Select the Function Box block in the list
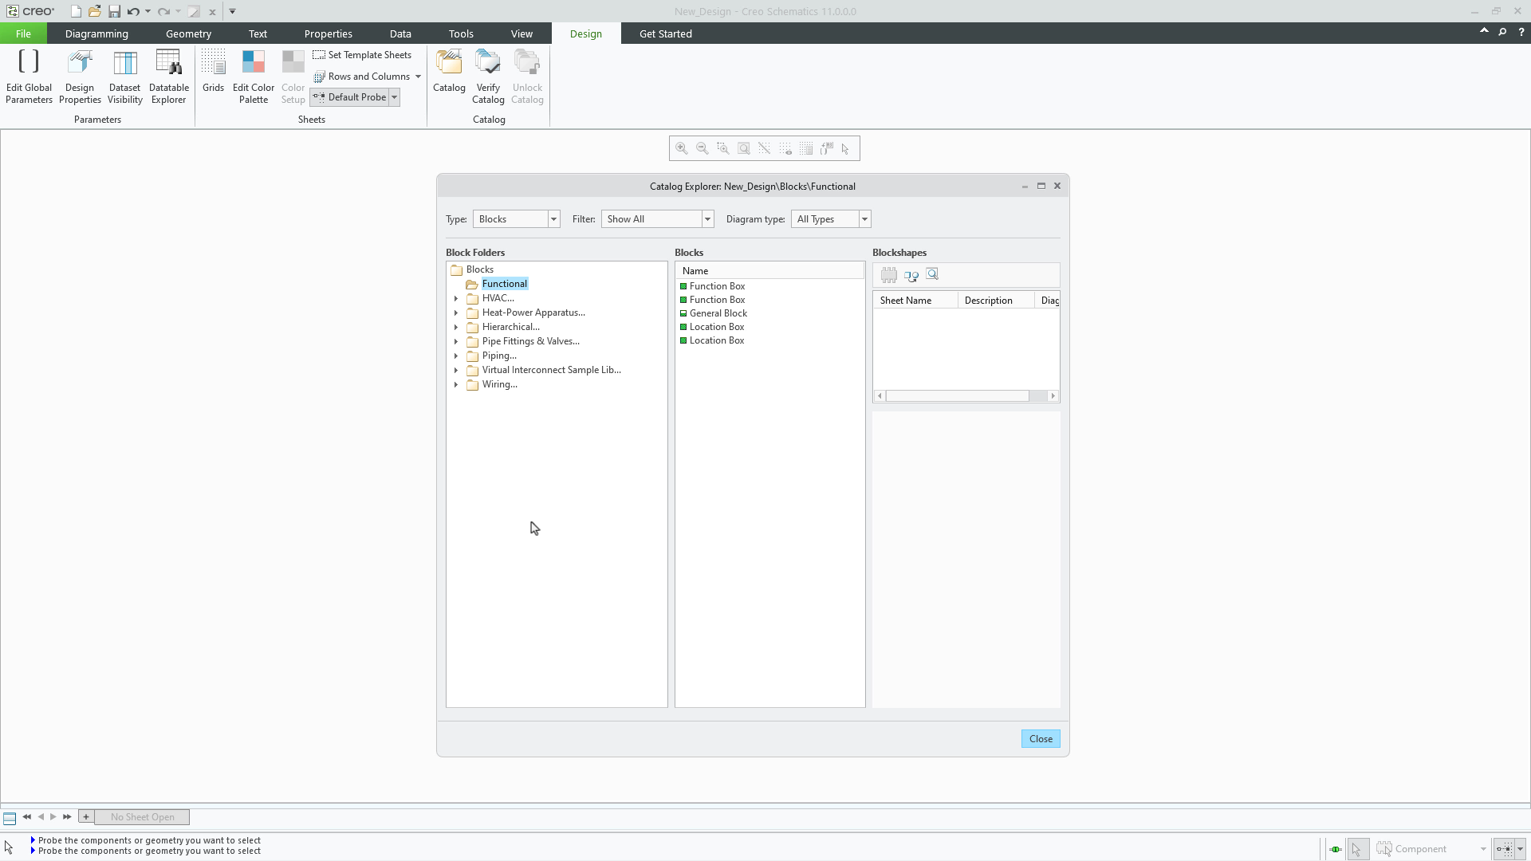1531x861 pixels. coord(717,285)
